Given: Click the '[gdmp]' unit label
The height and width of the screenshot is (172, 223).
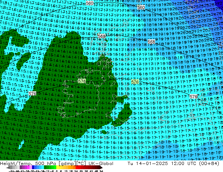Looking at the screenshot, I should coord(67,164).
